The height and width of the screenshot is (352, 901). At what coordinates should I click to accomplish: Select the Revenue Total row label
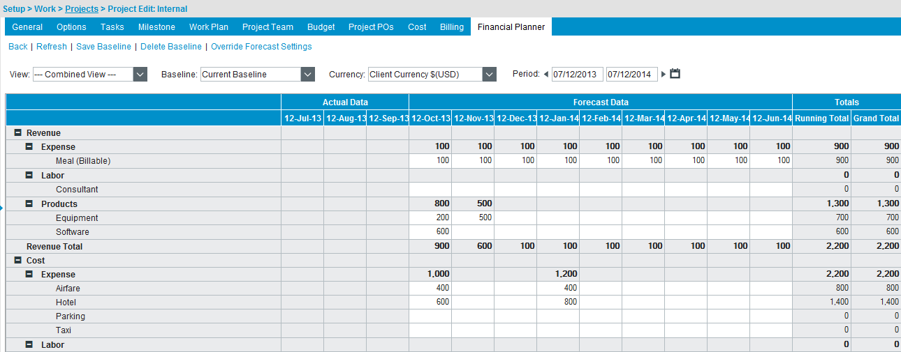tap(54, 247)
